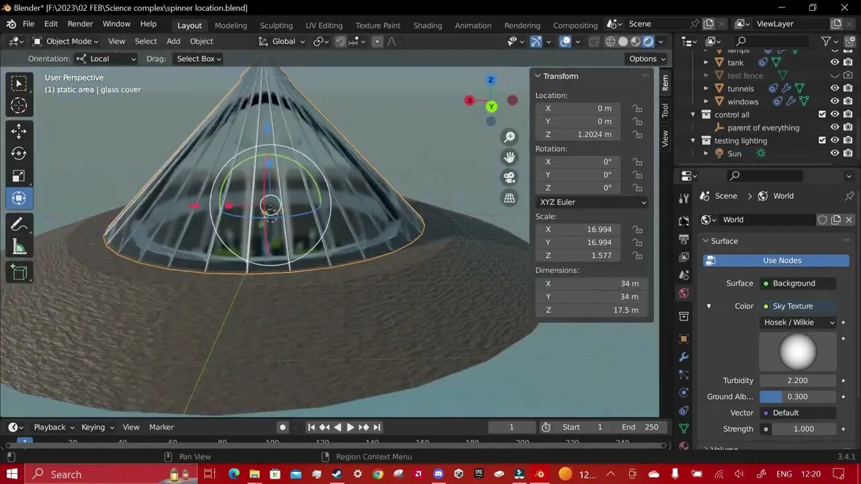This screenshot has height=484, width=861.
Task: Click the Sky Texture color button
Action: tap(798, 307)
